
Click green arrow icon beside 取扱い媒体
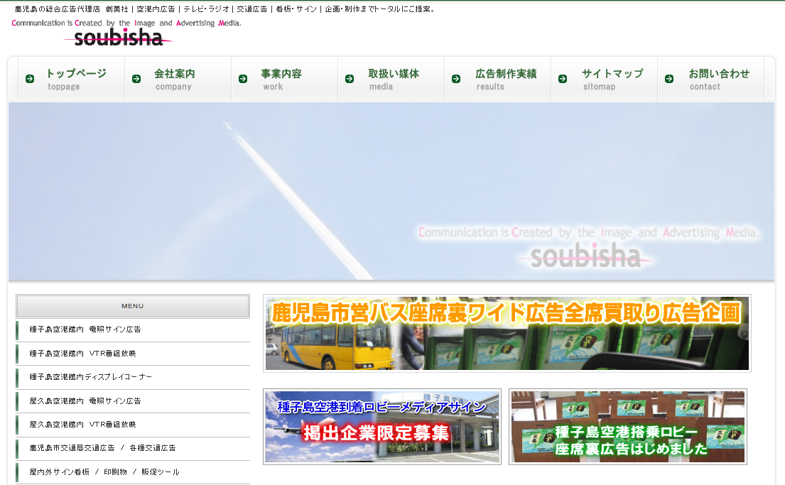click(350, 79)
